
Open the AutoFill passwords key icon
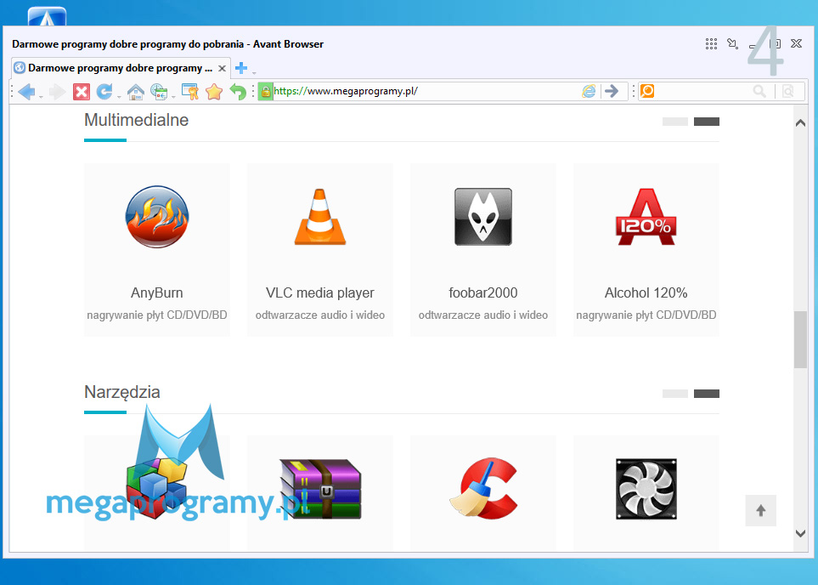click(190, 92)
